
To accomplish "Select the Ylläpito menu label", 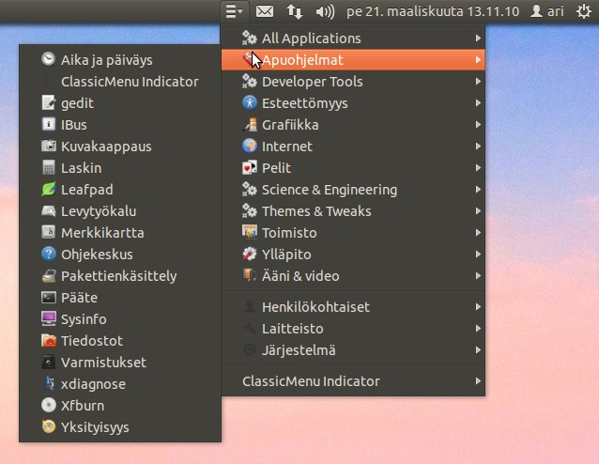I will coord(286,255).
